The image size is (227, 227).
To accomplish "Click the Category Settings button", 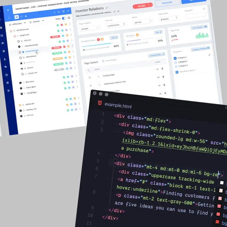I will point(200,49).
